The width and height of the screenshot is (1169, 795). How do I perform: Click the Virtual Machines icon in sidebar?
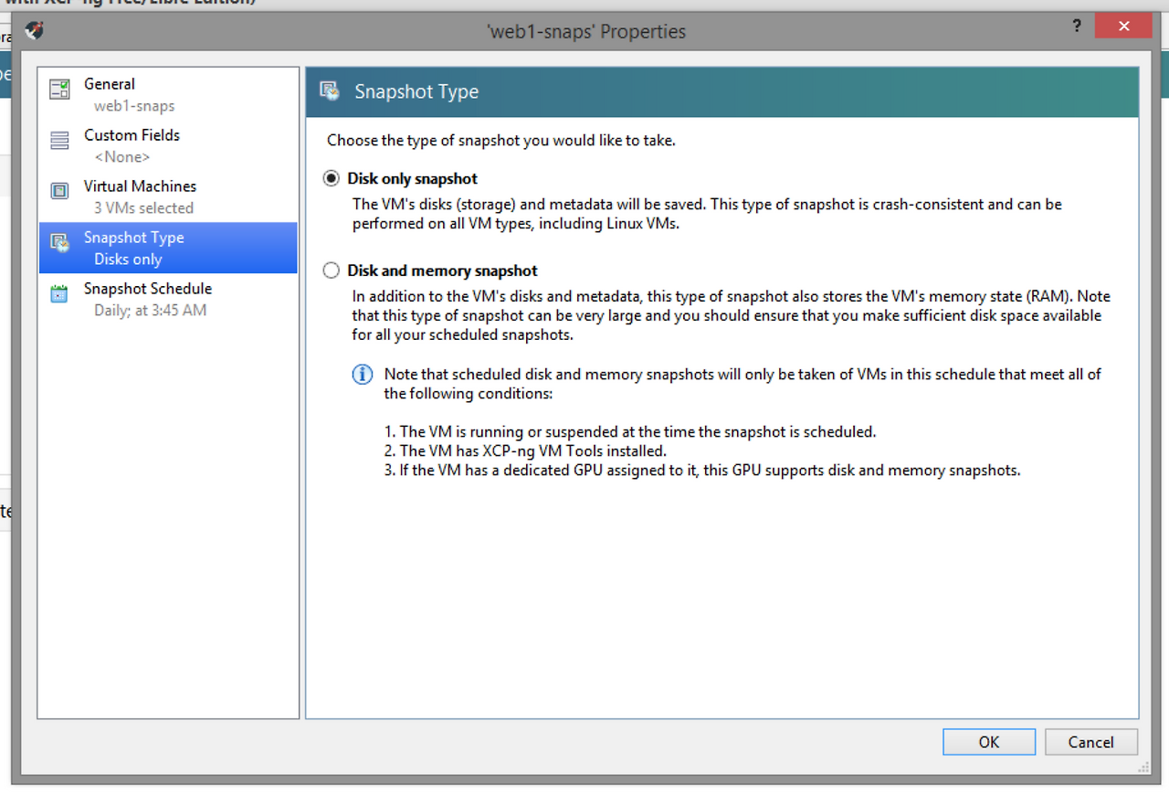59,191
